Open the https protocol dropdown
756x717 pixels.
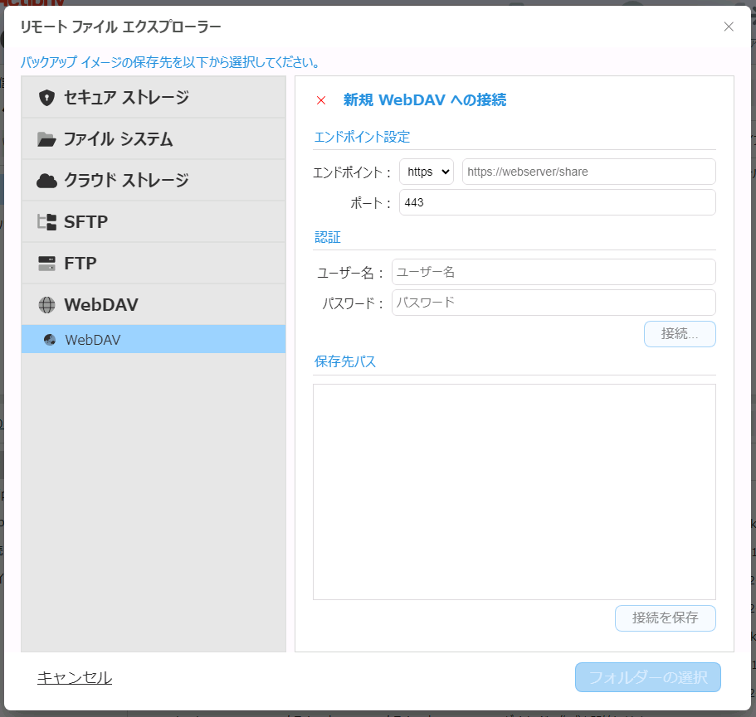(x=427, y=172)
